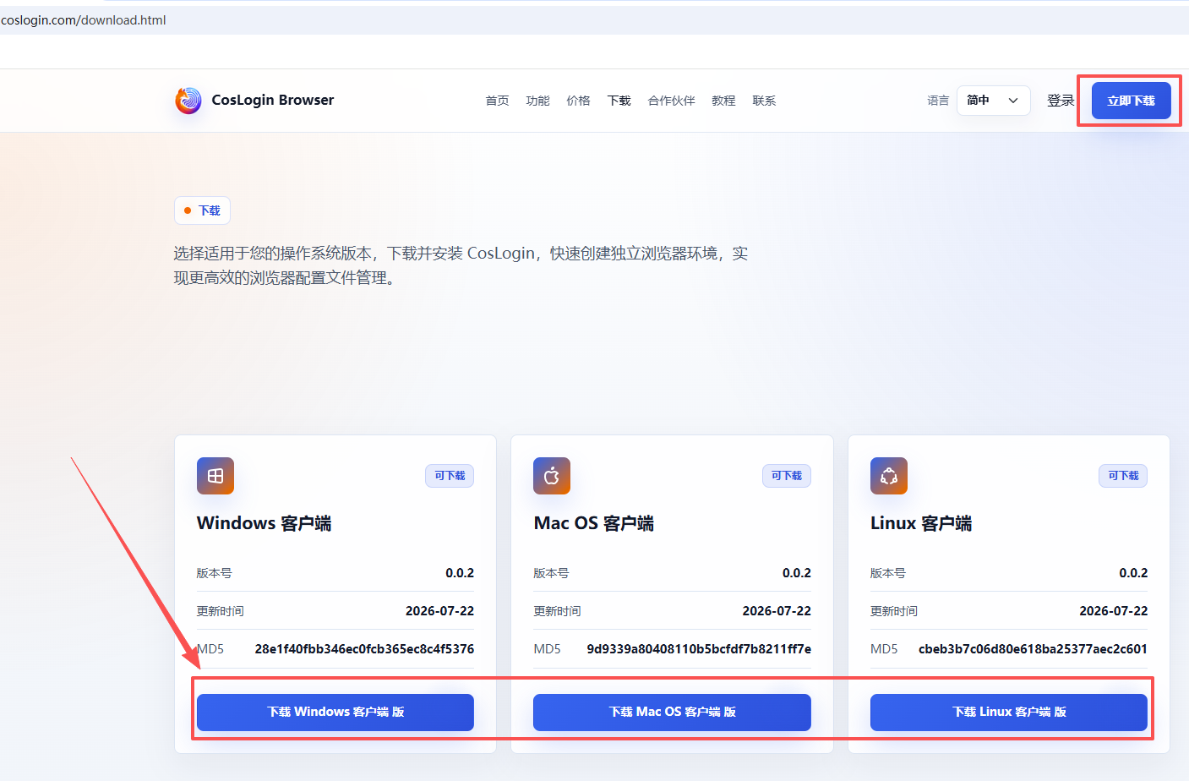Click 下载 Mac OS 客户端 版 button
1189x781 pixels.
click(x=672, y=712)
